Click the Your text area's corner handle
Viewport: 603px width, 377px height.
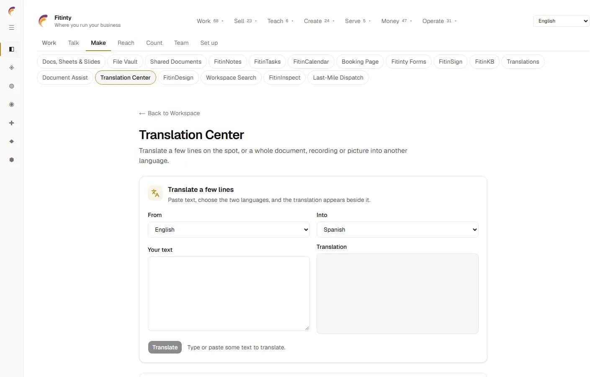coord(307,328)
